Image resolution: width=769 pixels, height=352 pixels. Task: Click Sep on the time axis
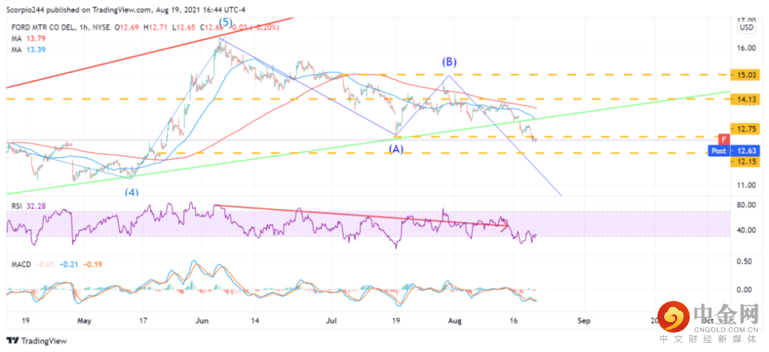click(583, 321)
